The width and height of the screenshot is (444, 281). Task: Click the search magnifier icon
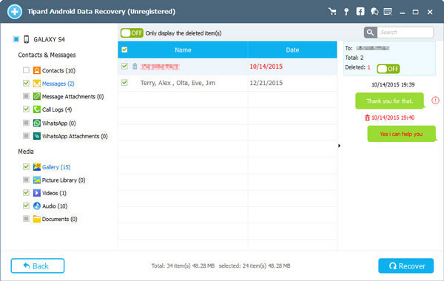coord(370,33)
